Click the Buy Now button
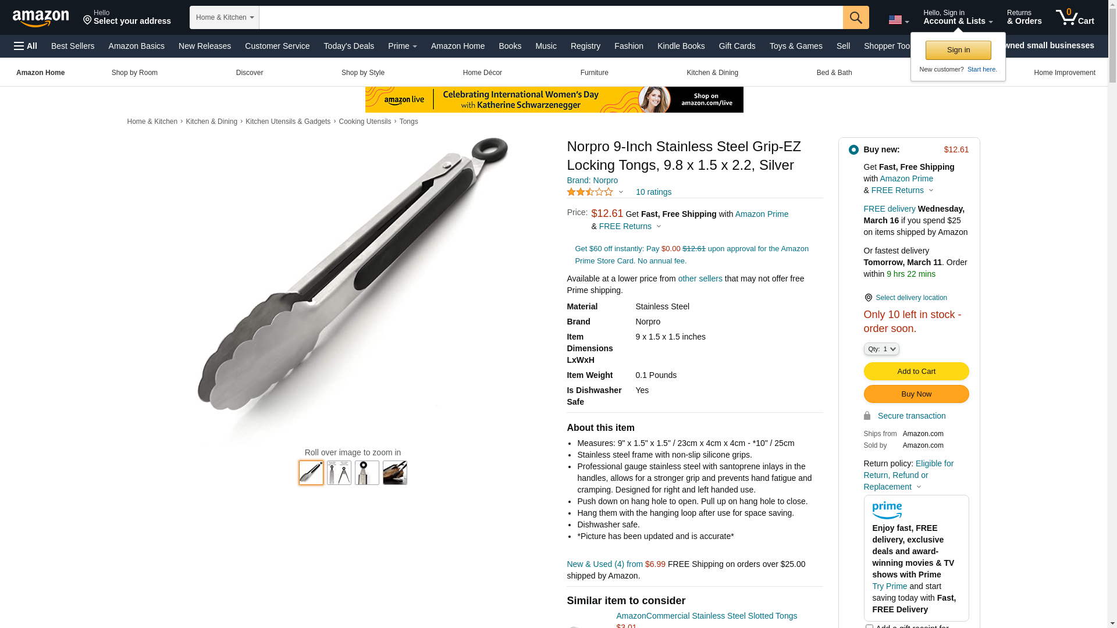1117x628 pixels. coord(916,394)
